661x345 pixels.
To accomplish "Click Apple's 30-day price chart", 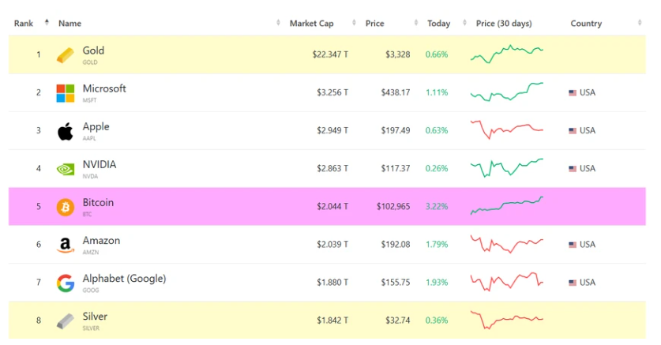I will [x=506, y=129].
